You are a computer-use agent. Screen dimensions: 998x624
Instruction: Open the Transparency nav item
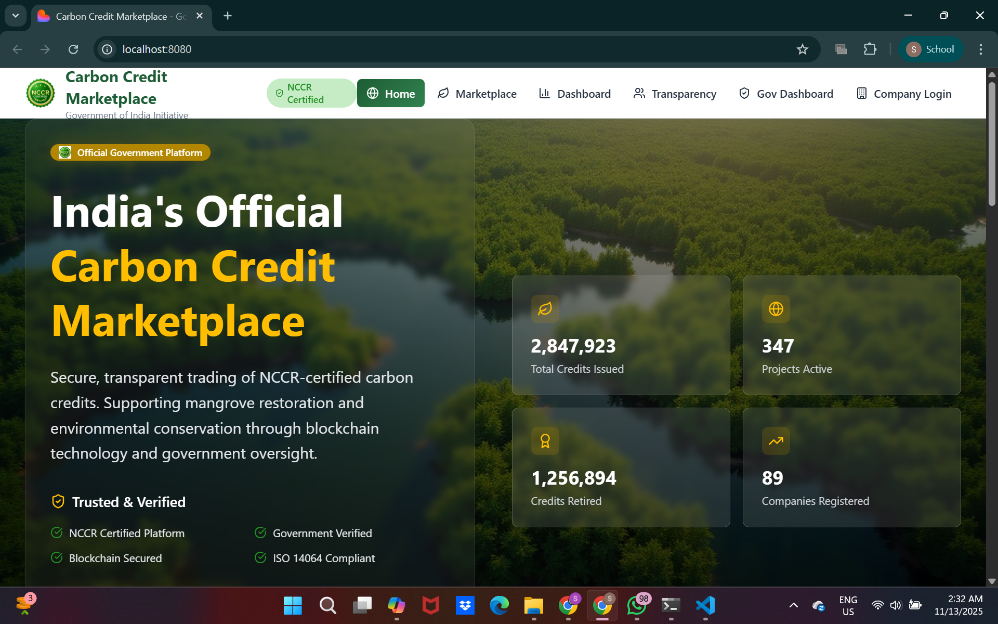tap(675, 94)
